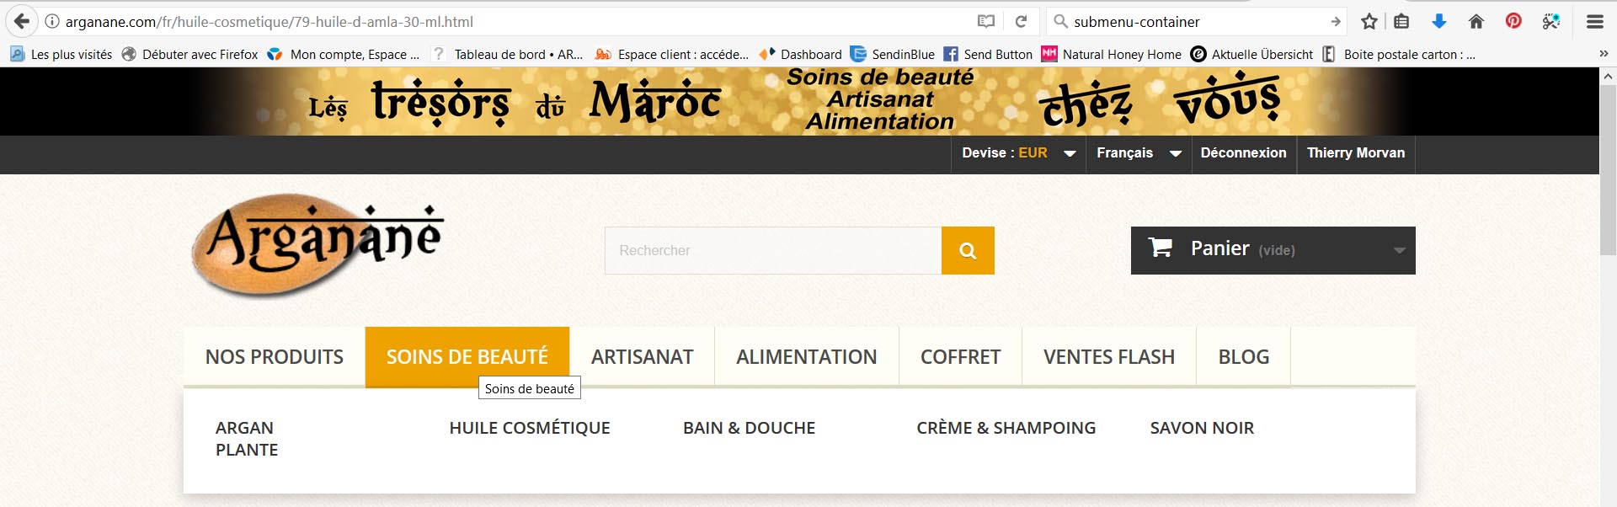Click the search magnifier in browser search box

click(x=1060, y=22)
